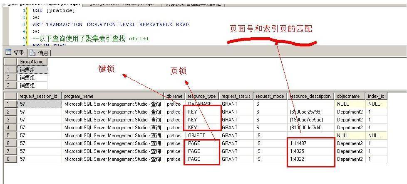Click the program_name column header
The width and height of the screenshot is (407, 184).
pos(113,96)
